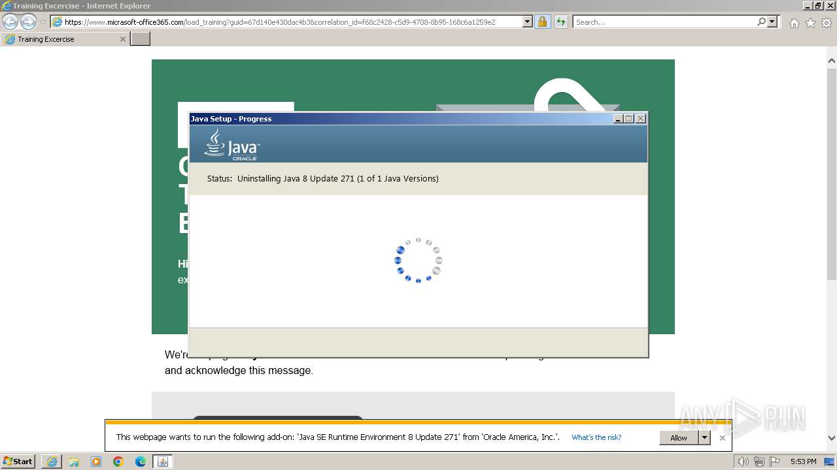Minimize the Internet Explorer window
The width and height of the screenshot is (837, 470).
(808, 5)
